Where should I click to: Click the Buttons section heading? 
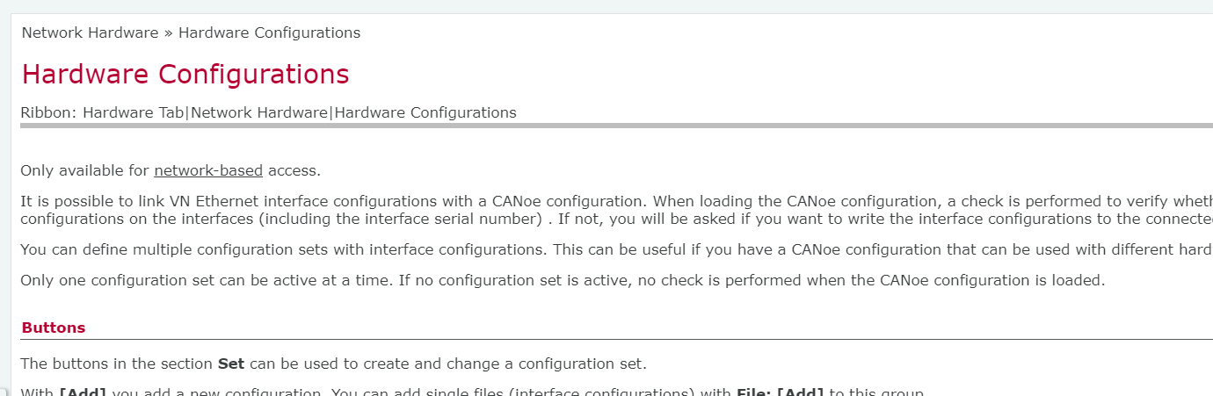(x=54, y=328)
